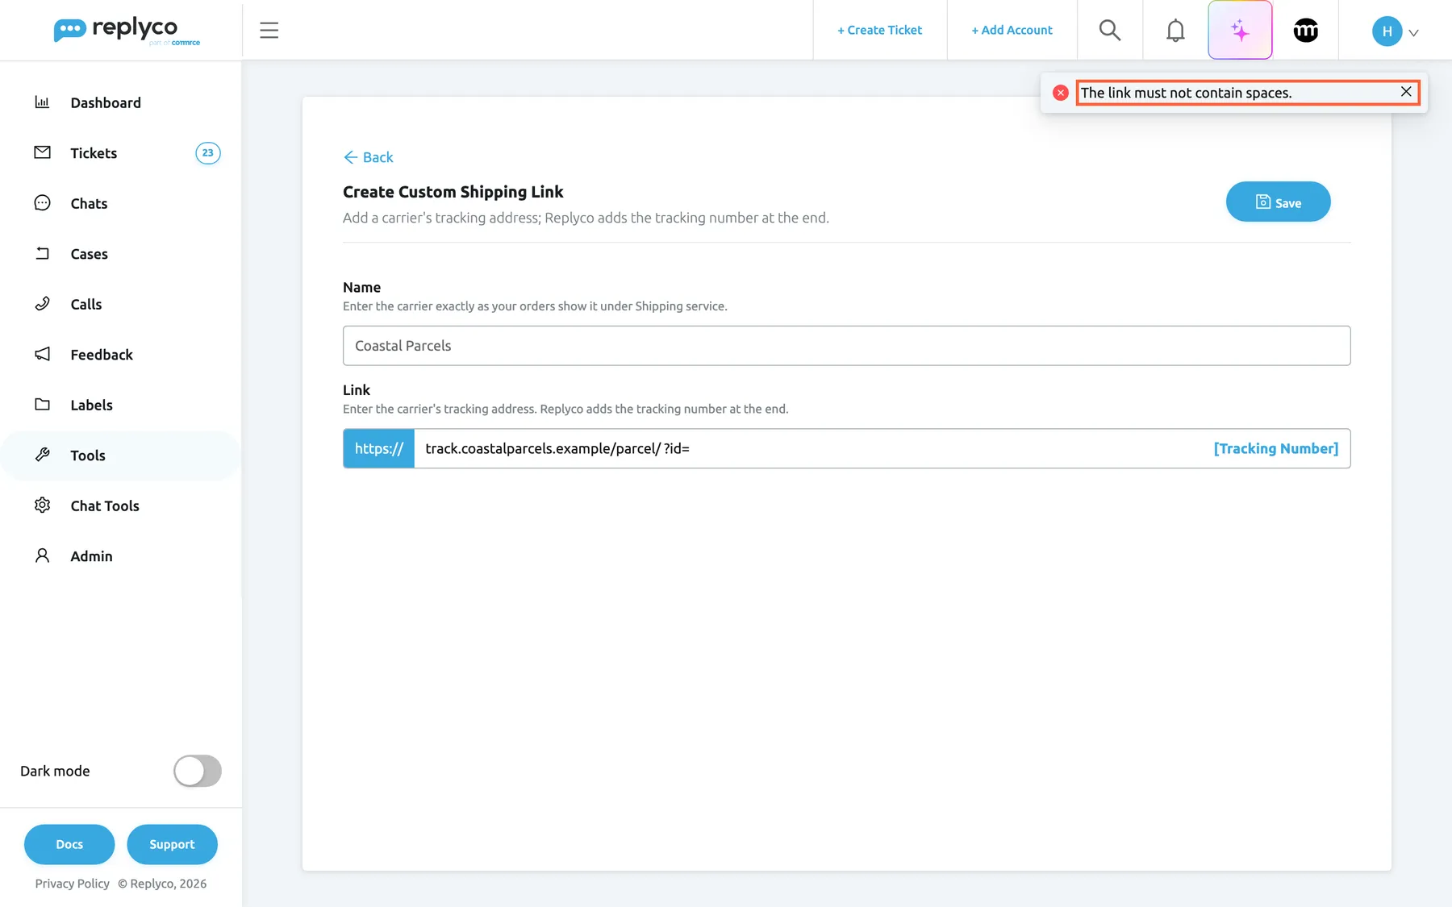
Task: Click the Labels folder icon
Action: click(x=43, y=405)
